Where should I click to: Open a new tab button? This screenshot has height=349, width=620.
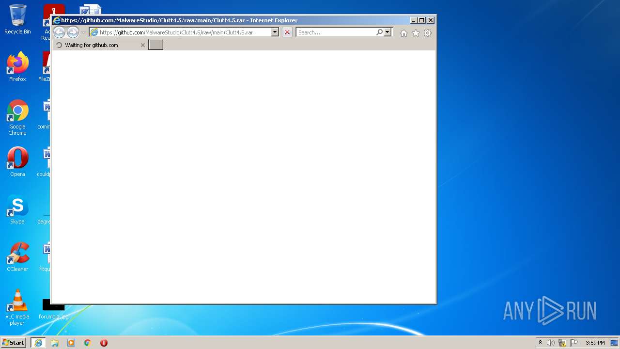point(155,45)
